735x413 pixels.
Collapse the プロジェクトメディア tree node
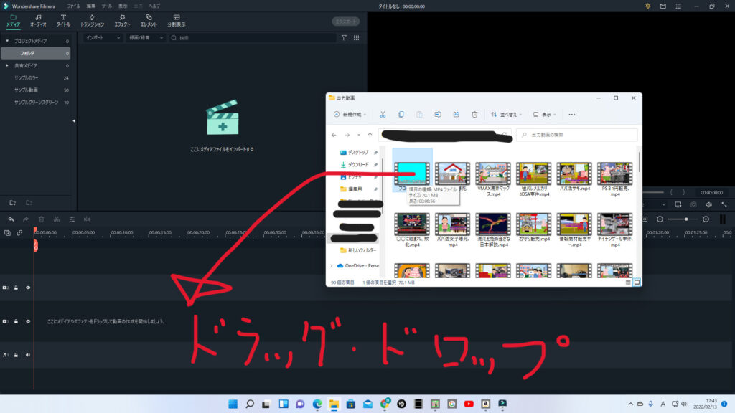[7, 41]
